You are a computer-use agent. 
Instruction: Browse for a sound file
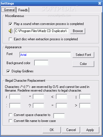pyautogui.click(x=78, y=31)
